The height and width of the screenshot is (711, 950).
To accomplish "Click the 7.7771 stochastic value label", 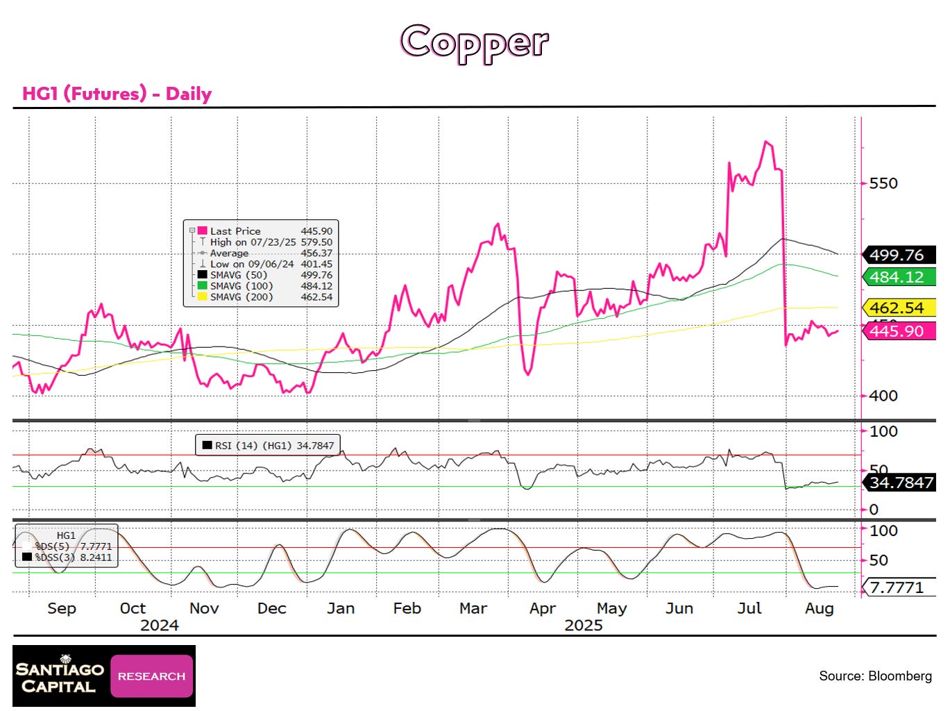I will (x=899, y=587).
